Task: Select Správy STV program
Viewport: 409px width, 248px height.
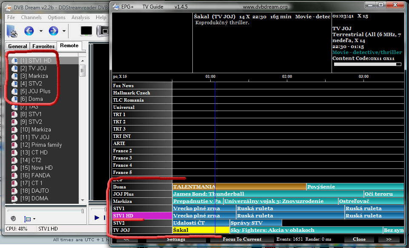Action: coord(256,223)
